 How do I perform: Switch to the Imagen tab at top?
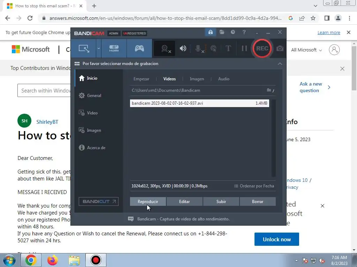tap(197, 79)
